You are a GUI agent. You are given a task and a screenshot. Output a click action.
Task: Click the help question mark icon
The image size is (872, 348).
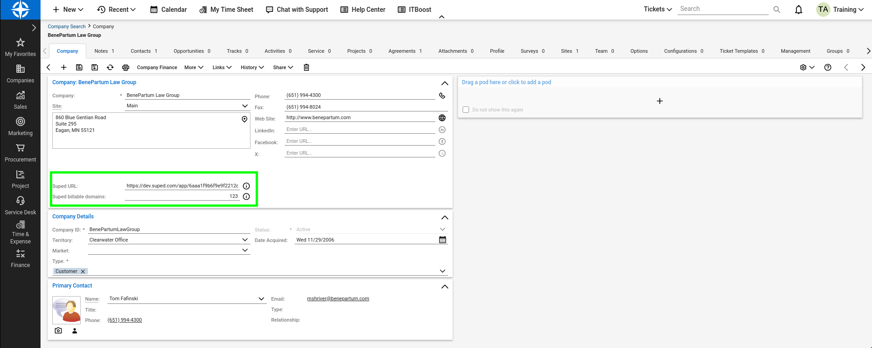828,67
